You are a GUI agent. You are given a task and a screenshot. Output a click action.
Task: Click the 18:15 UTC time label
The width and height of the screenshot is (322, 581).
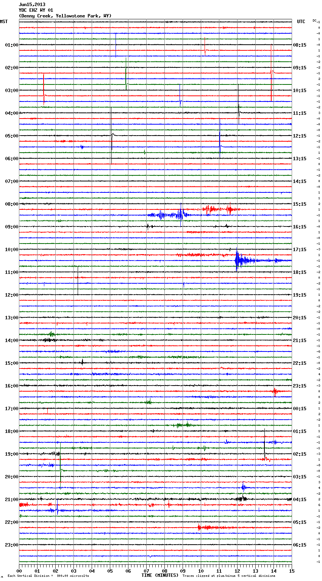tap(300, 272)
